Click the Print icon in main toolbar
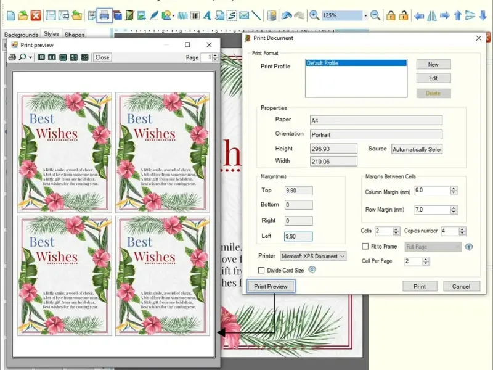This screenshot has height=370, width=493. point(105,15)
